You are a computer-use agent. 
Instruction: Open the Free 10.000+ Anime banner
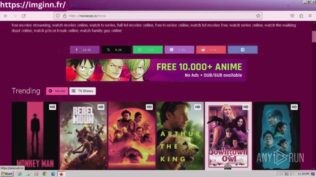coord(156,70)
